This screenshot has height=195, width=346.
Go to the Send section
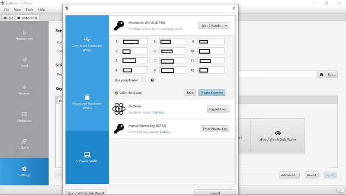[x=24, y=62]
